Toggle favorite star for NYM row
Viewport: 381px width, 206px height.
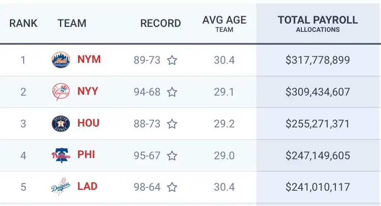172,60
